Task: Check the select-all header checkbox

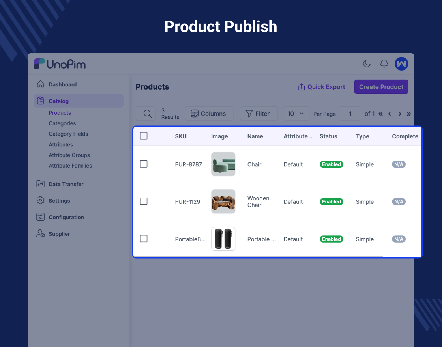Action: pos(144,136)
